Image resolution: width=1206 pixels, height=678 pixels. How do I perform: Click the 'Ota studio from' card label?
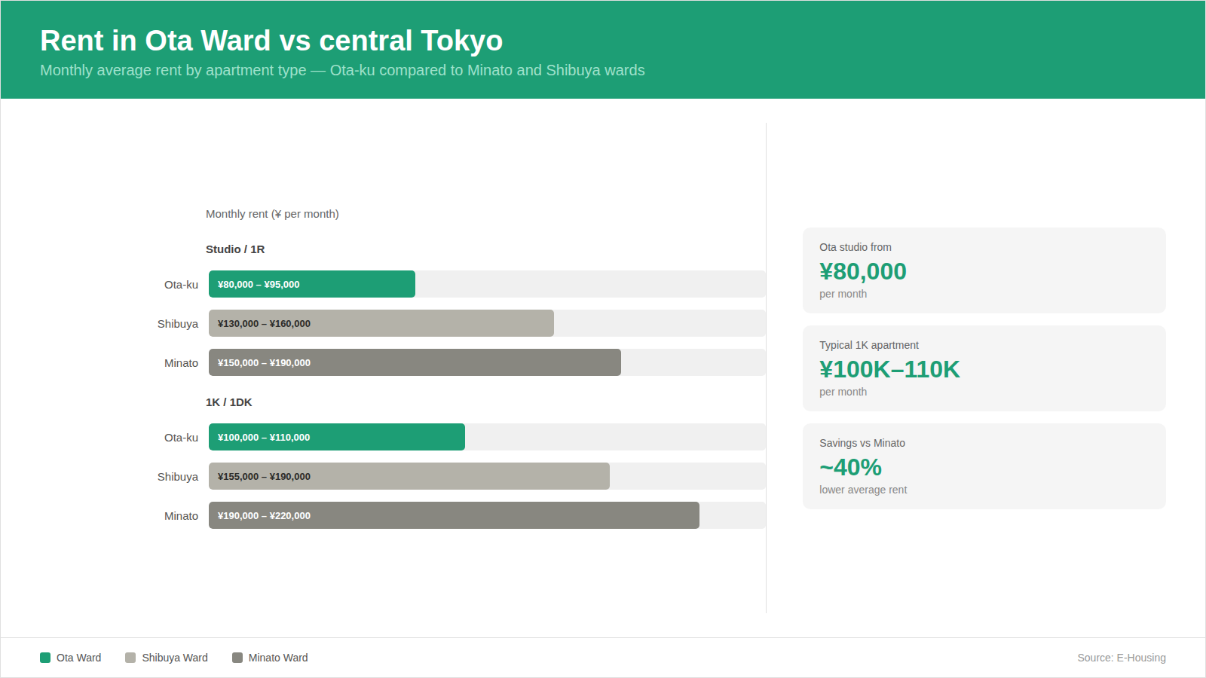coord(856,247)
